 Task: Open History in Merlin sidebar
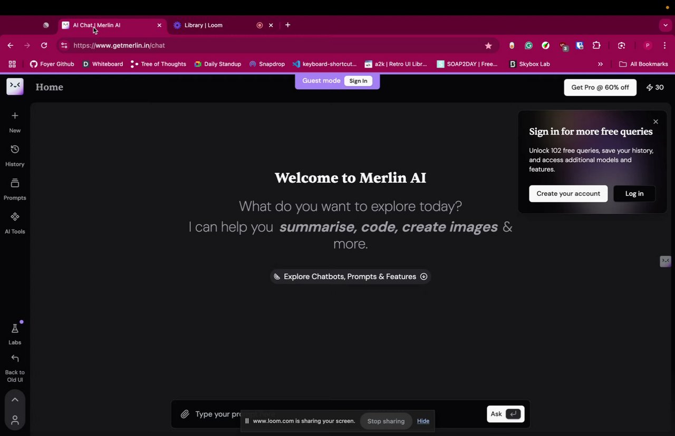15,156
